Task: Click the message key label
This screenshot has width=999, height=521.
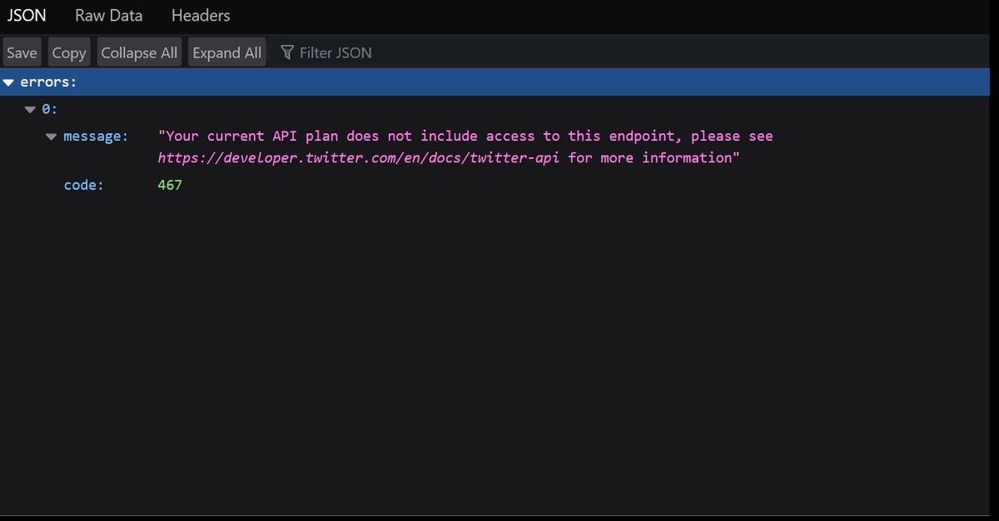Action: point(96,136)
